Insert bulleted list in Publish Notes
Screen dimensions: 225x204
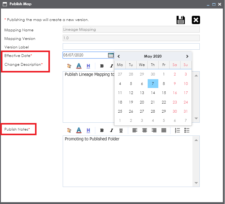(x=187, y=130)
